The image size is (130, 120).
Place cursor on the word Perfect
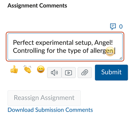point(23,43)
